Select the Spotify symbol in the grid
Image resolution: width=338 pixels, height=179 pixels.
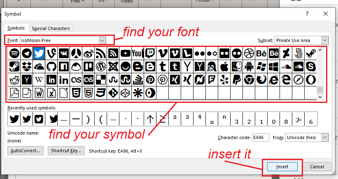pos(14,53)
